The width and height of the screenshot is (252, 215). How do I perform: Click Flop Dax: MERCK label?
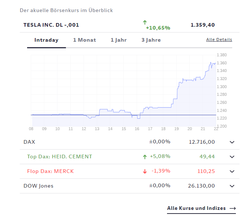(50, 171)
